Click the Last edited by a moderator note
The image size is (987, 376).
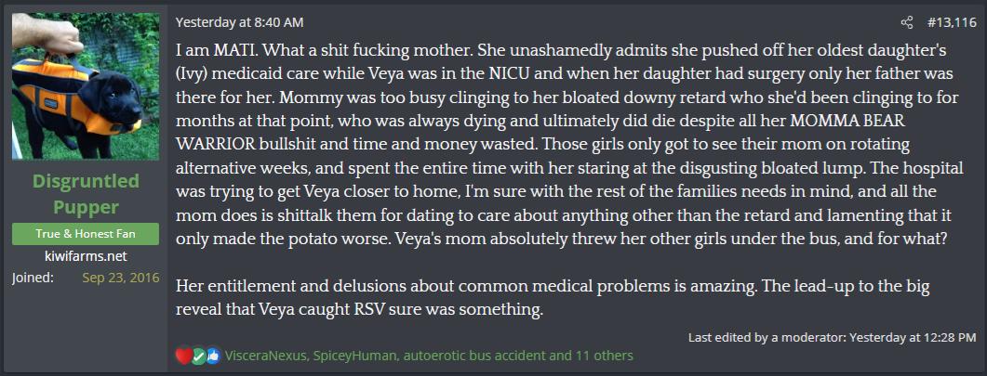pyautogui.click(x=766, y=337)
